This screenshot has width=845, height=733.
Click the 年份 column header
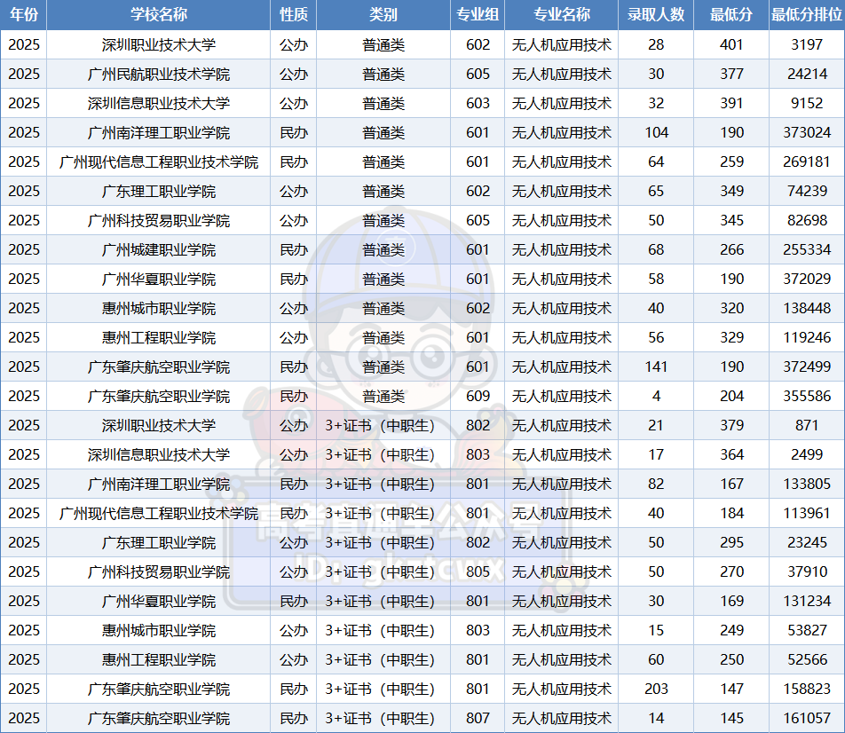[24, 15]
